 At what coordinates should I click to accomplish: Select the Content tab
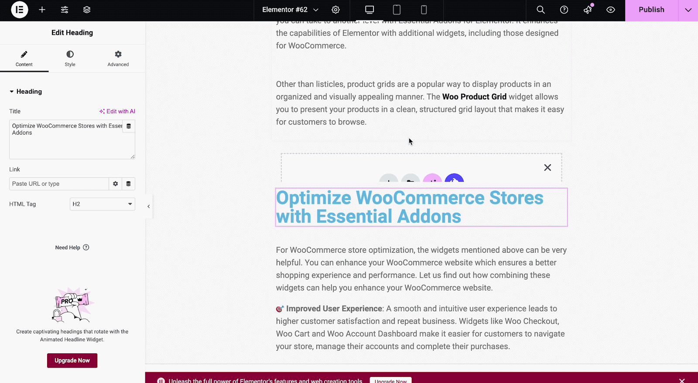point(24,58)
